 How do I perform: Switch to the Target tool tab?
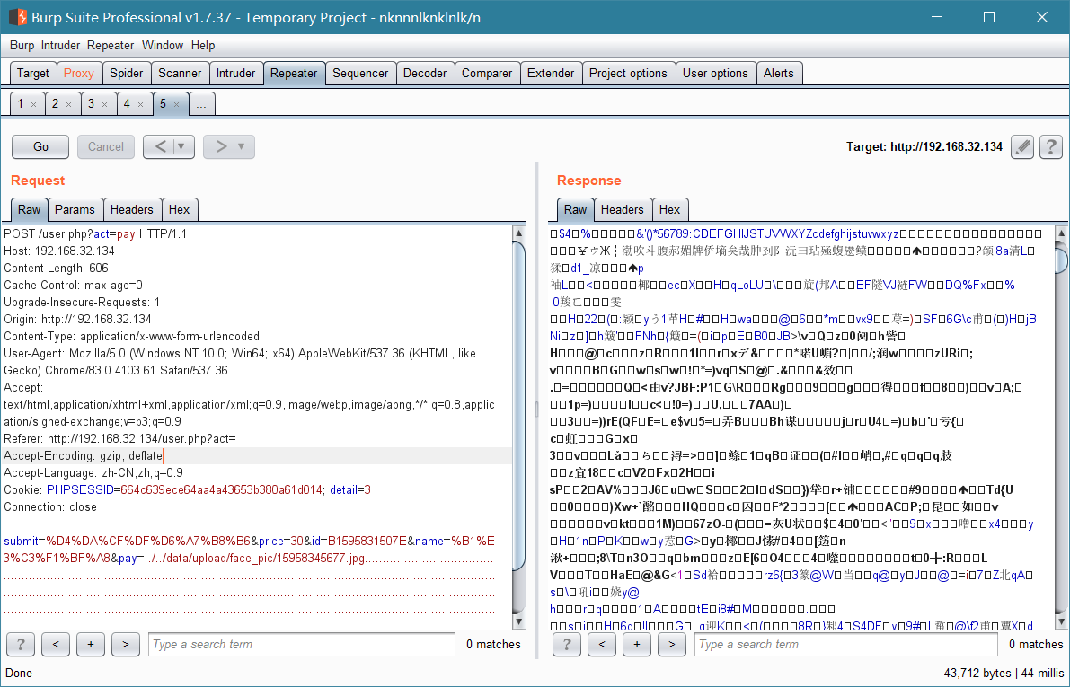pos(32,73)
